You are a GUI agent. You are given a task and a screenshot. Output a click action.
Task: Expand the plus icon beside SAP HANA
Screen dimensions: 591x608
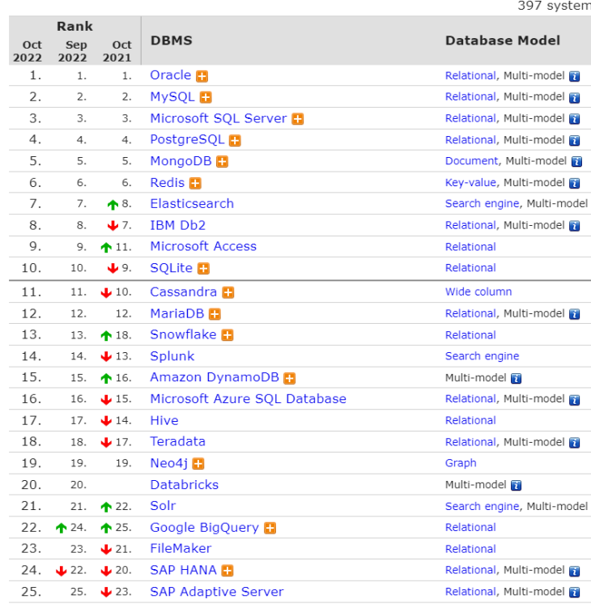[x=227, y=571]
